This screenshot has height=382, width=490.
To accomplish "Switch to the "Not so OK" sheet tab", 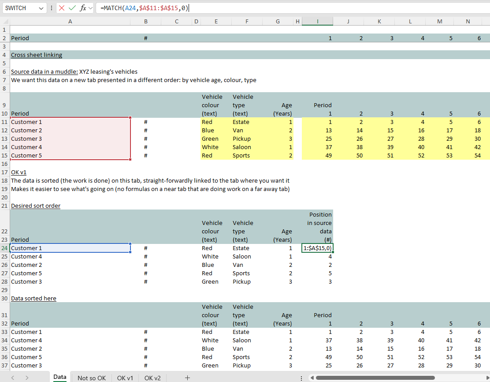I will click(x=92, y=378).
